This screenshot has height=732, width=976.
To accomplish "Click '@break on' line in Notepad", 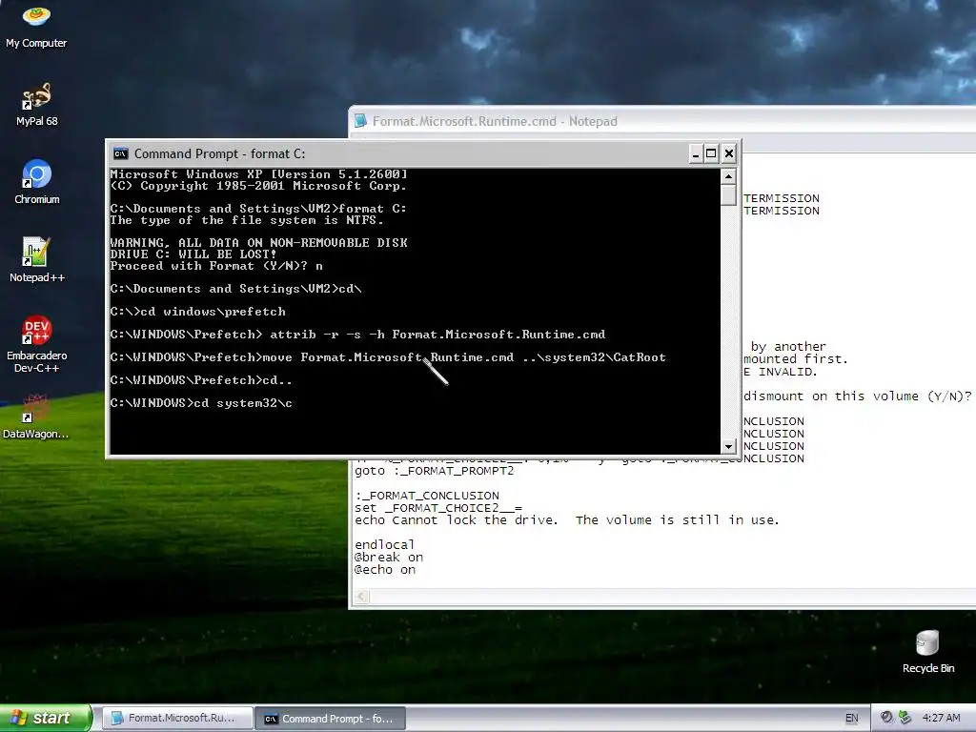I will click(389, 557).
